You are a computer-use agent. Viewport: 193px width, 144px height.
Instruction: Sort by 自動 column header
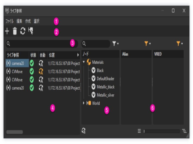(x=43, y=55)
